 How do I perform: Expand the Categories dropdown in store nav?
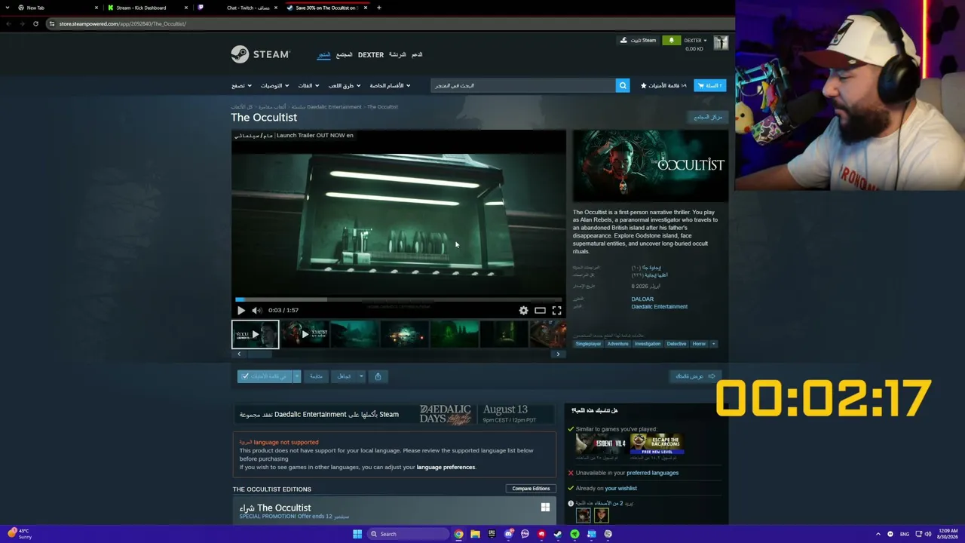[x=308, y=85]
